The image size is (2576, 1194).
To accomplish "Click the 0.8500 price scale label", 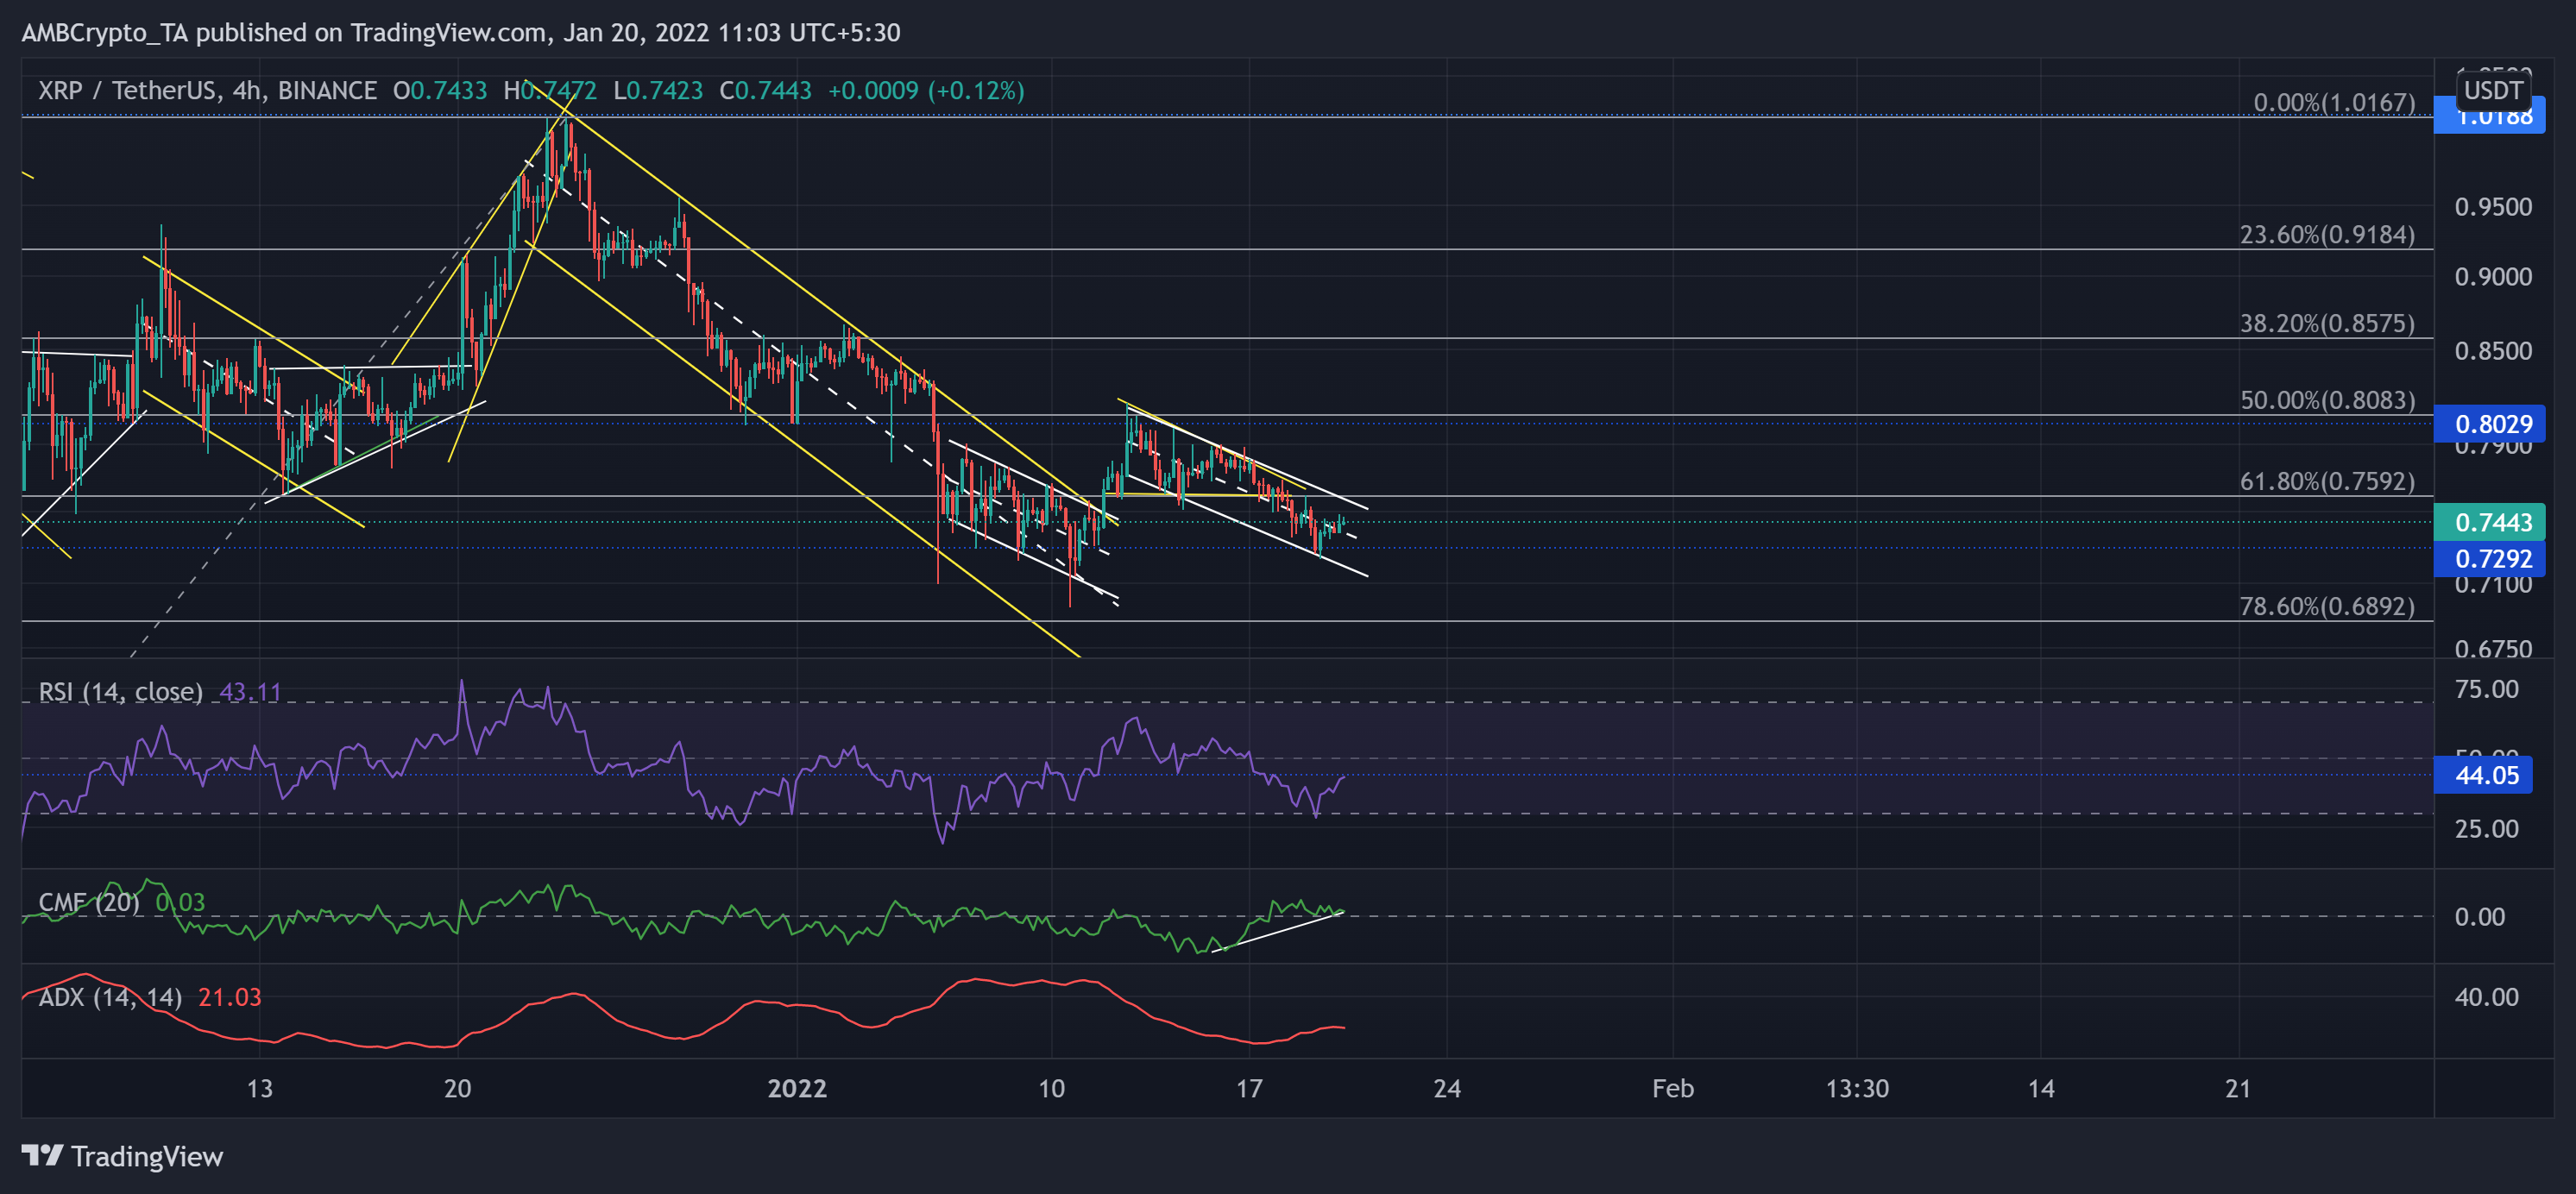I will click(x=2493, y=351).
